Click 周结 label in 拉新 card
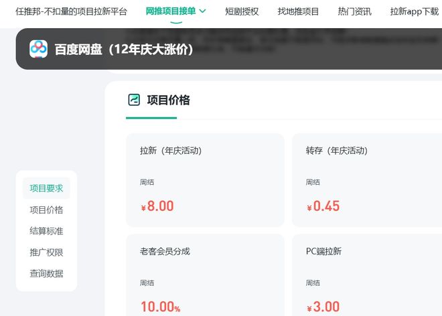442x316 pixels. click(x=147, y=182)
